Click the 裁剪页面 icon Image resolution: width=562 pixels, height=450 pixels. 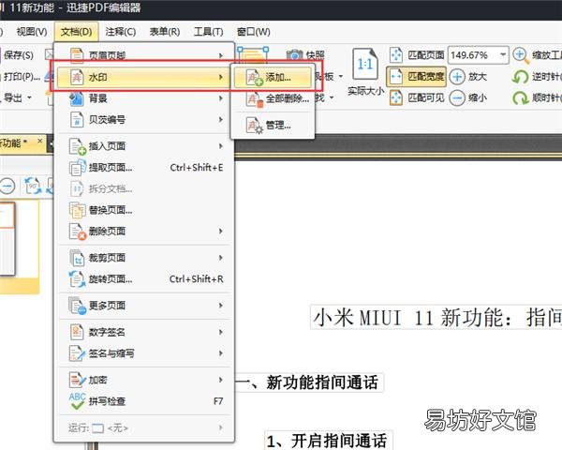point(77,258)
